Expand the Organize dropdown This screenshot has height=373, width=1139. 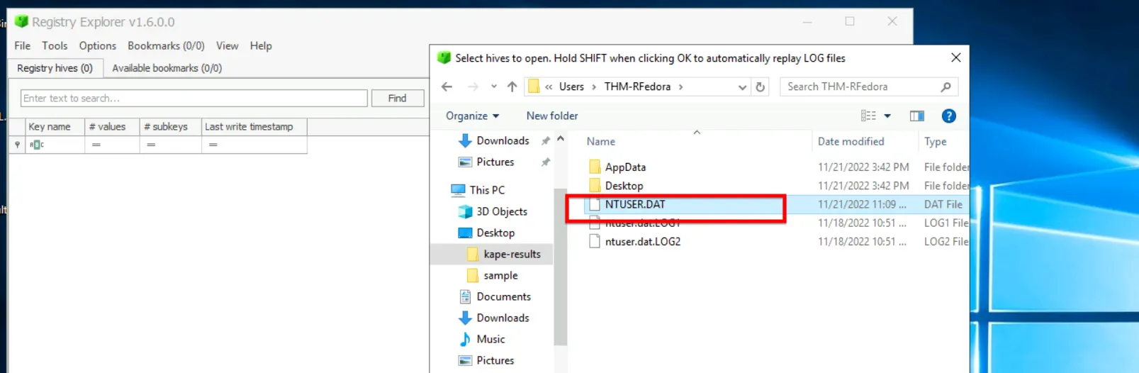click(472, 116)
